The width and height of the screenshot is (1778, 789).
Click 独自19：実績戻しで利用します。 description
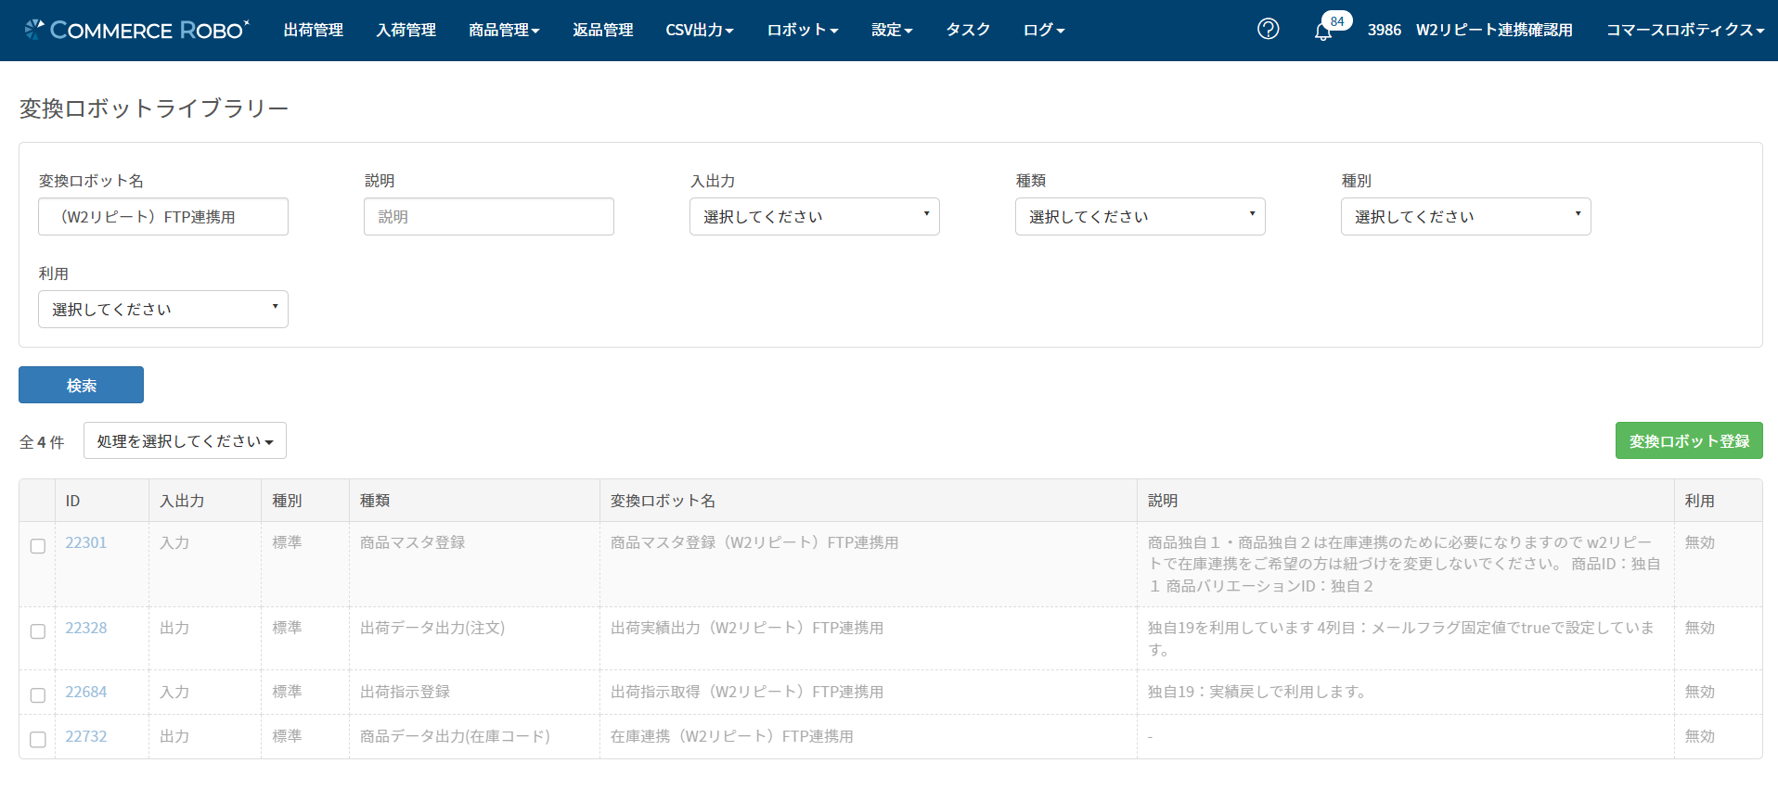(x=1257, y=692)
